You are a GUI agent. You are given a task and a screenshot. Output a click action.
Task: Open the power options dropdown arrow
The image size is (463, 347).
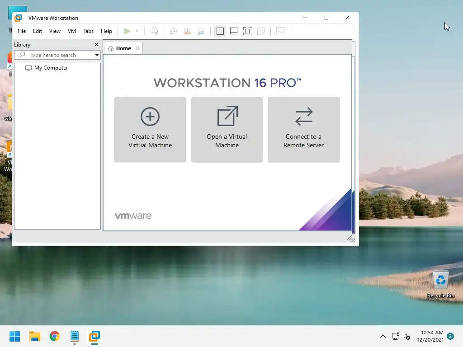(137, 31)
